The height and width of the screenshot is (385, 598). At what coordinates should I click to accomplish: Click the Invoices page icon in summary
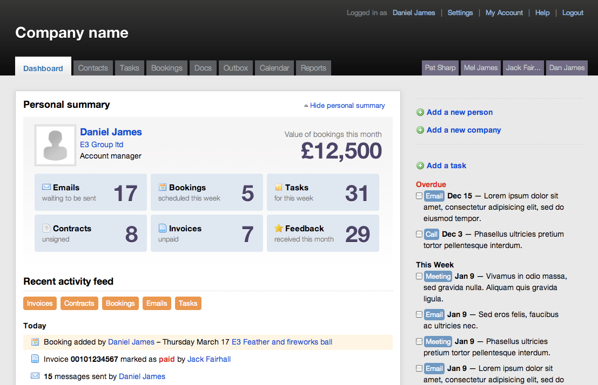163,228
